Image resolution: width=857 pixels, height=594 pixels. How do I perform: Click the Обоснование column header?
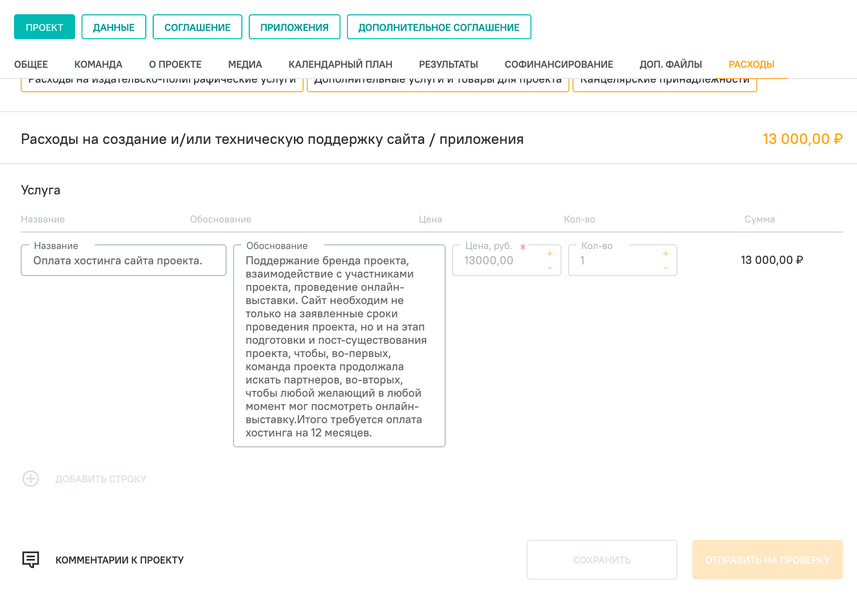tap(221, 219)
